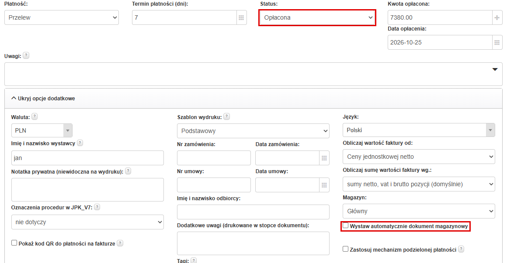The width and height of the screenshot is (507, 263).
Task: Click into the Uwagi text area
Action: click(x=253, y=74)
